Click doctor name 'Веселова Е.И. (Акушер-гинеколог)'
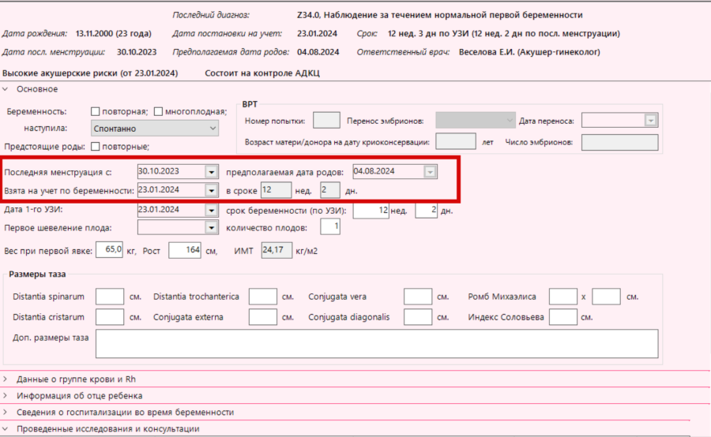 (529, 52)
